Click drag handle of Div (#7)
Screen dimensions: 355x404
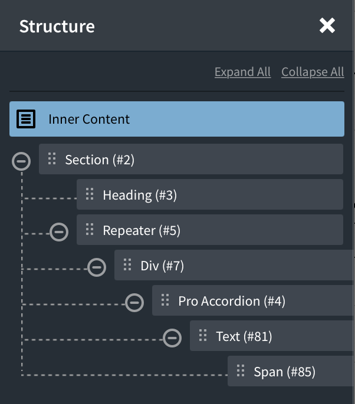[x=127, y=265]
